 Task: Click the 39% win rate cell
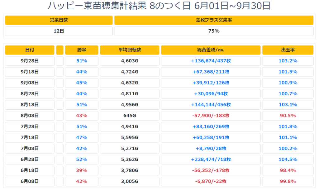(82, 170)
